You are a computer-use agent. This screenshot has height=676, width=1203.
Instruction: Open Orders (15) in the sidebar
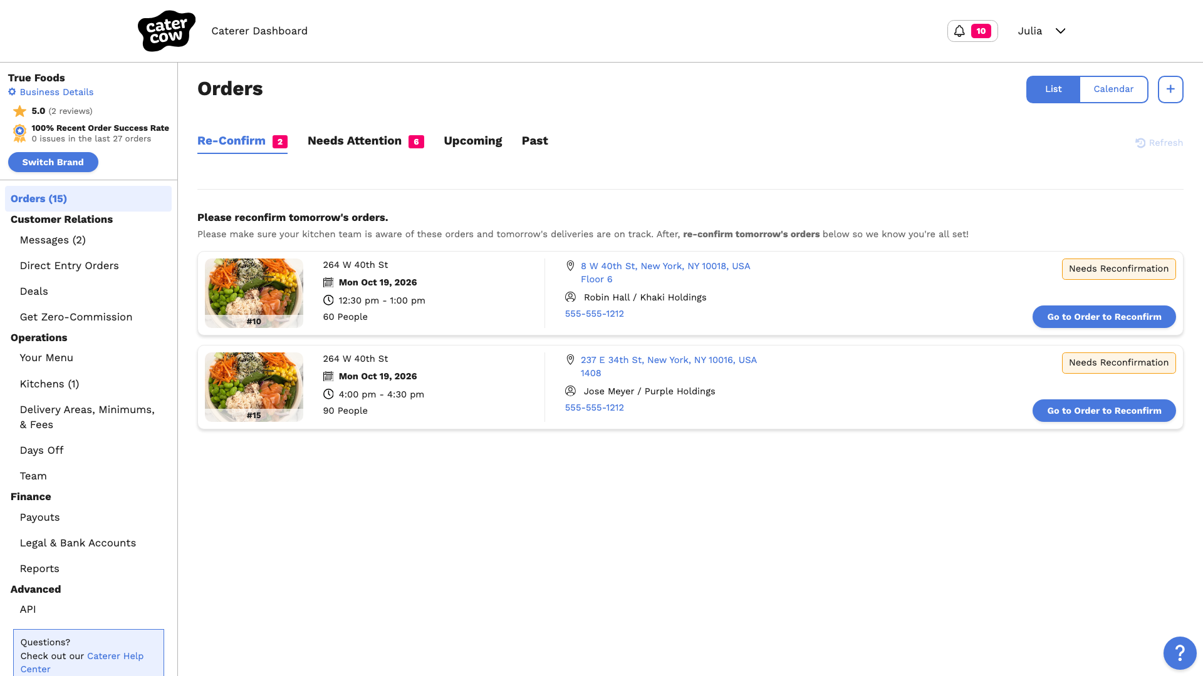(88, 198)
